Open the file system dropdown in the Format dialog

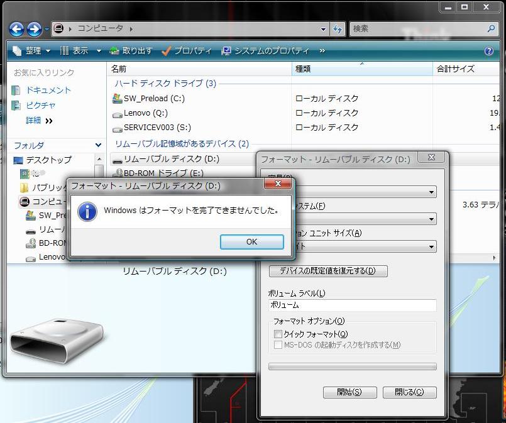tap(431, 219)
